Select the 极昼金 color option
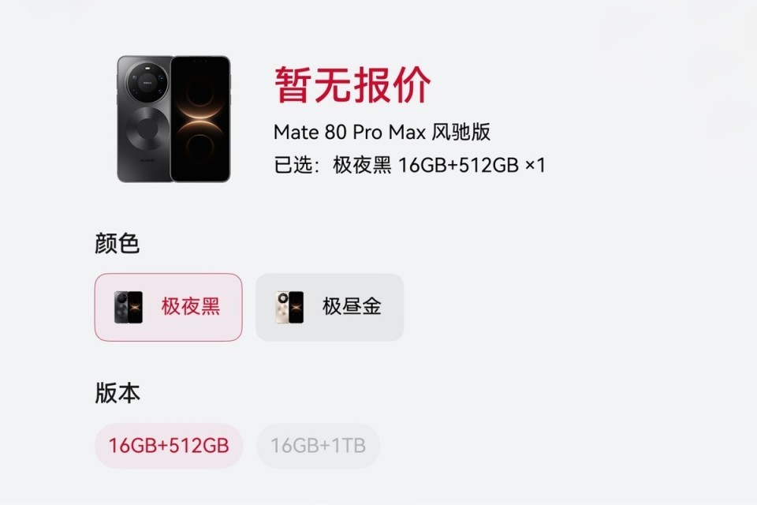757x505 pixels. [x=330, y=308]
